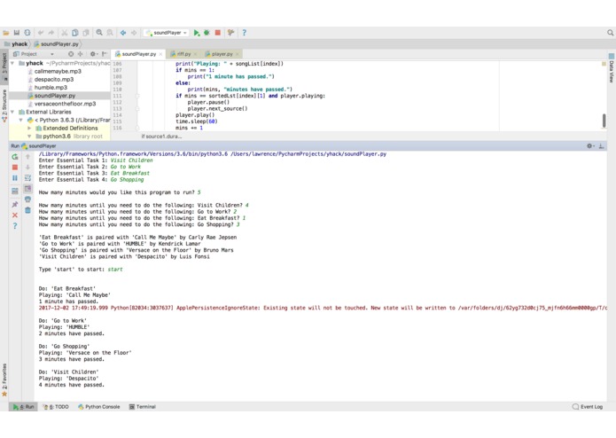Click Collapse All icon in Project panel
Screen dimensions: 616x438
(x=80, y=54)
